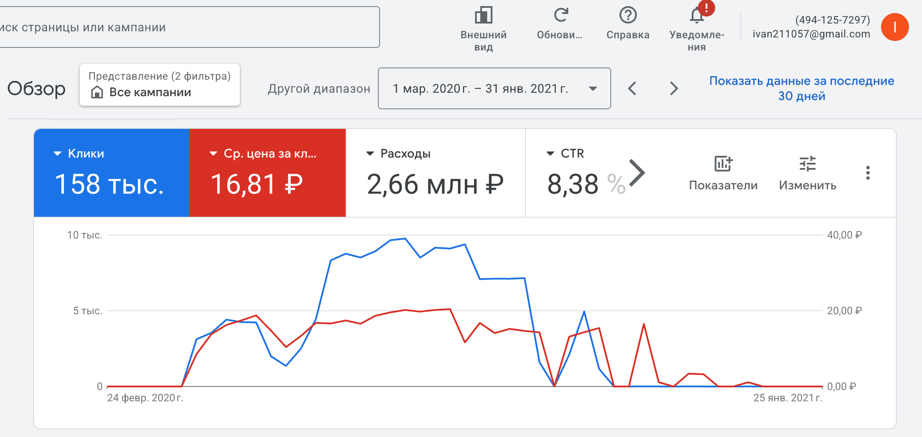The width and height of the screenshot is (922, 437).
Task: Click the Изменить adjust icon
Action: 808,164
